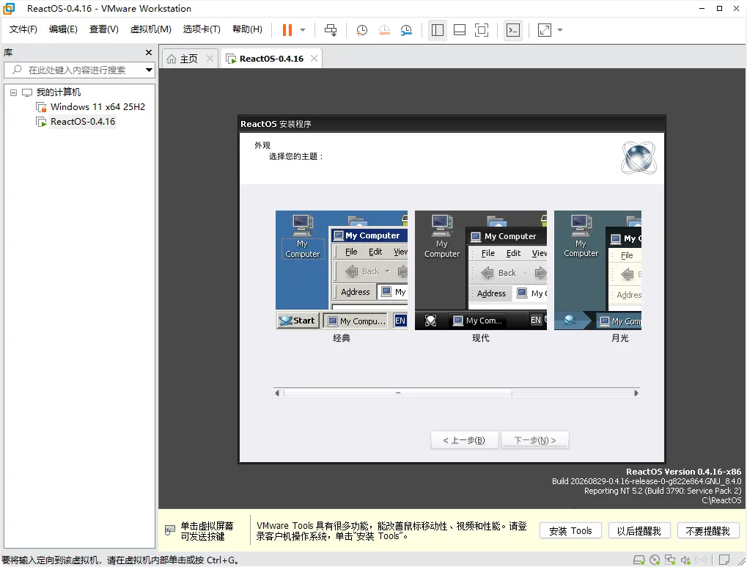Open the 虚拟机(M) menu
Viewport: 747px width, 567px height.
tap(150, 29)
